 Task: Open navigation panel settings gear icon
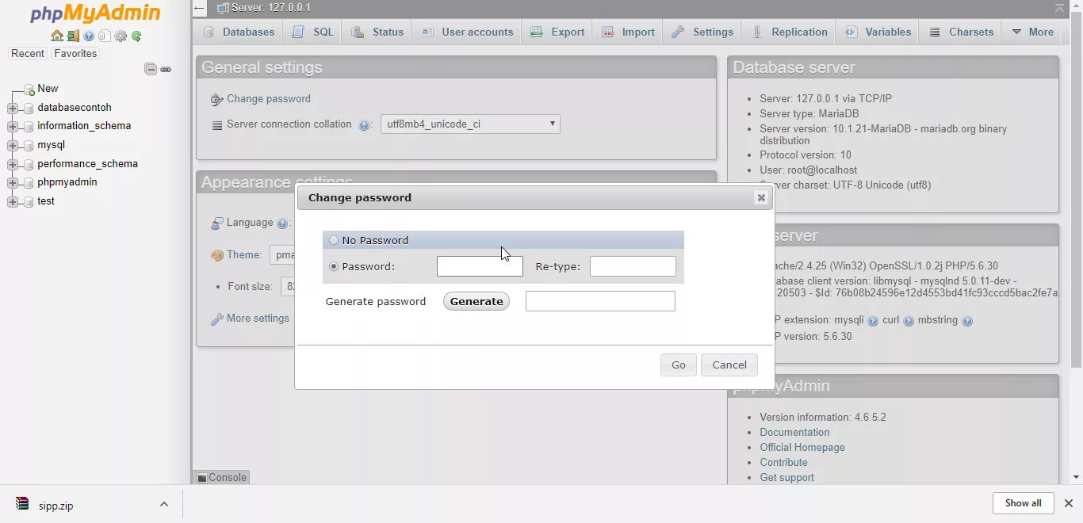click(121, 36)
